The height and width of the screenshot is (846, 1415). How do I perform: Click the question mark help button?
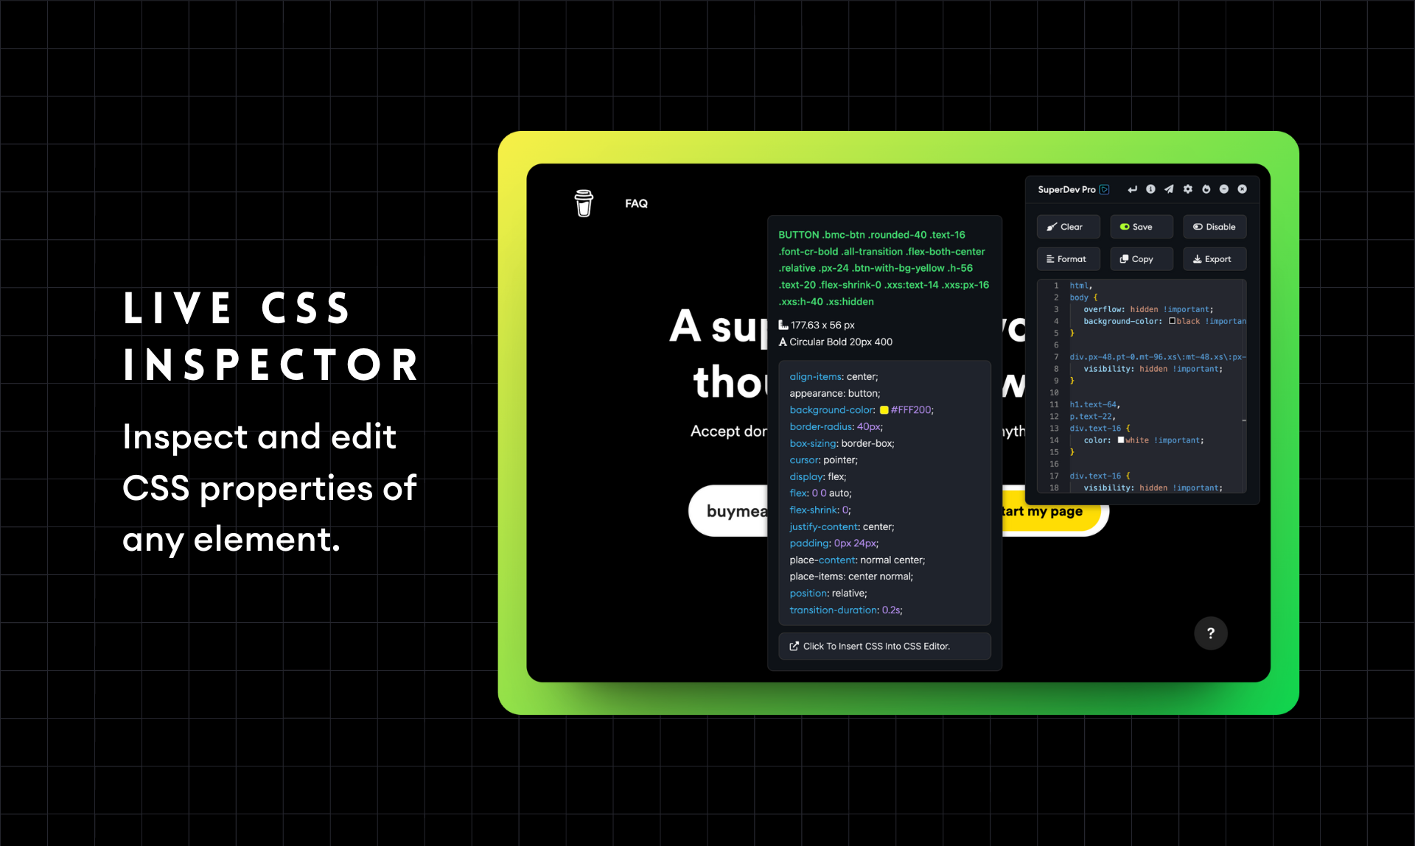click(1209, 633)
